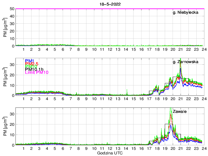This screenshot has height=156, width=208.
Task: Click hour "12" tick under Niebylecka panel
Action: [x=110, y=49]
